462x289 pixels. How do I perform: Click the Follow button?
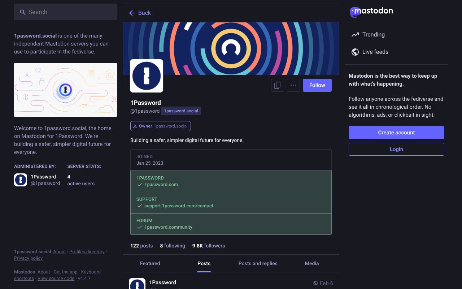(317, 85)
